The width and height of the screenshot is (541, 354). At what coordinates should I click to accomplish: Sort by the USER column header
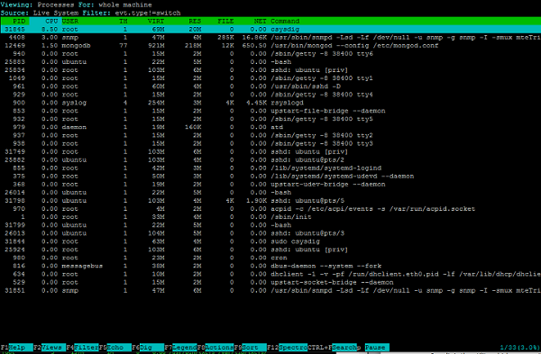(x=70, y=21)
